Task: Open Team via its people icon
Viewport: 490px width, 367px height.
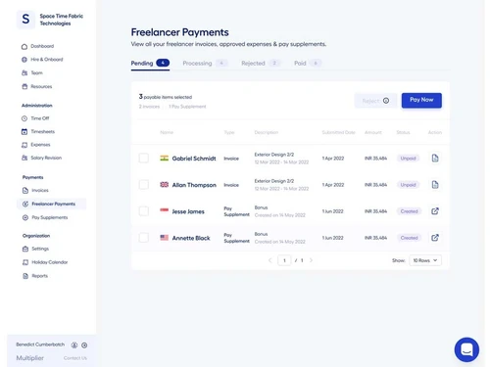Action: [24, 72]
